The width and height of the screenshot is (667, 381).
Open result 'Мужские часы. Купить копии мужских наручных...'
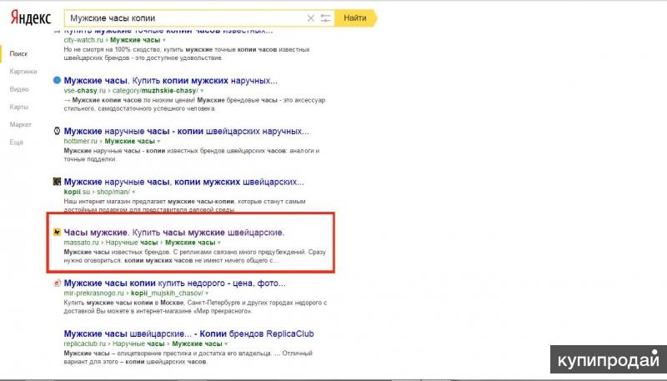[171, 80]
